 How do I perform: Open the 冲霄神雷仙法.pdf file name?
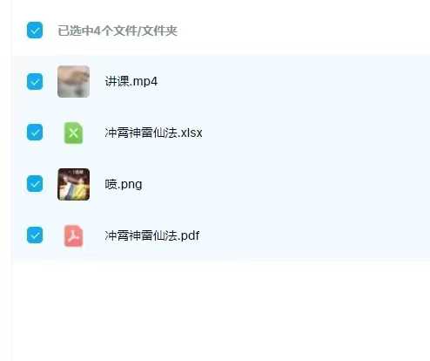click(152, 235)
